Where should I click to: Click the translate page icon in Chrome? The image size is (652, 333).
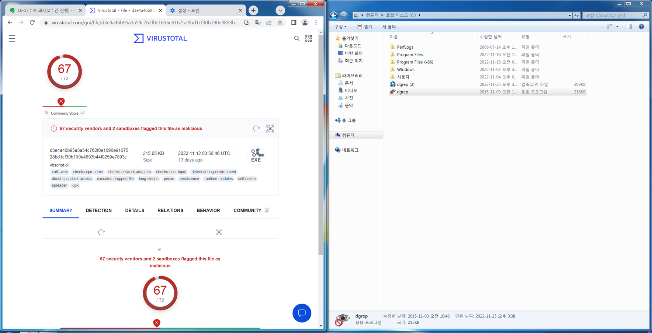click(x=258, y=22)
